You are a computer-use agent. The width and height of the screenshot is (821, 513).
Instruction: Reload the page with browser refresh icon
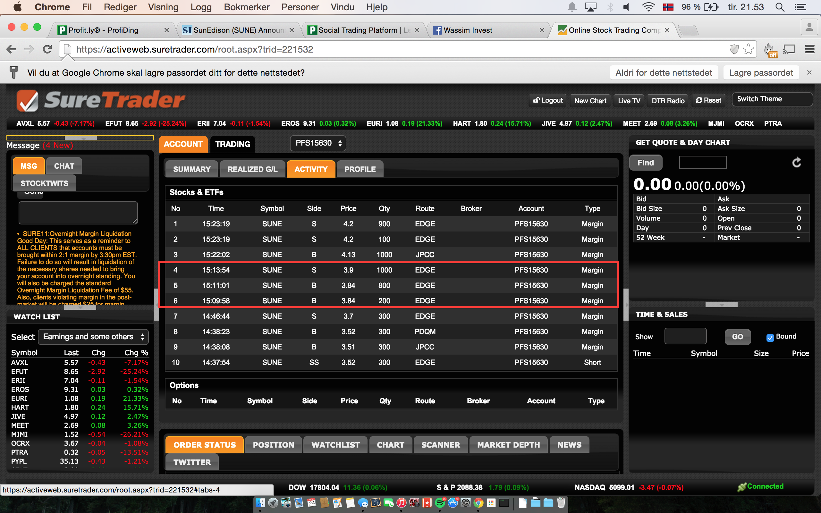click(x=47, y=49)
